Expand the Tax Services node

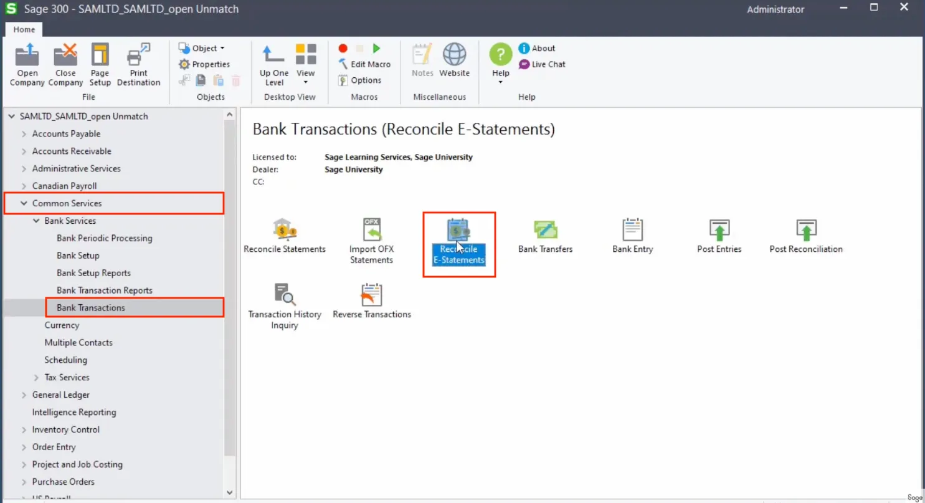37,378
